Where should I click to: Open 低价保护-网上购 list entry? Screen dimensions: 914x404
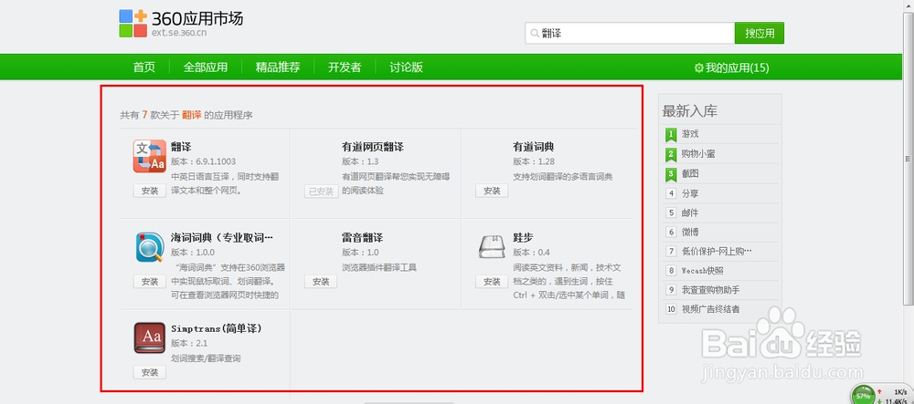click(x=717, y=251)
